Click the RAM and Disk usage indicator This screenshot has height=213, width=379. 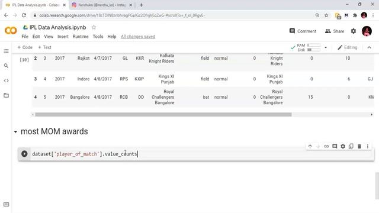click(309, 47)
